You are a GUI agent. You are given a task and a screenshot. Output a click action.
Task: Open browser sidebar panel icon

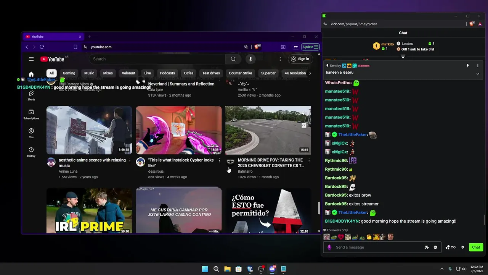tap(283, 47)
